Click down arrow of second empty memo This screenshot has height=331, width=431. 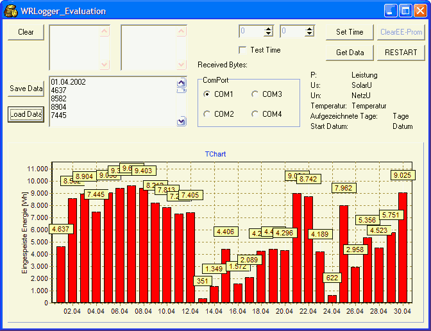(181, 65)
